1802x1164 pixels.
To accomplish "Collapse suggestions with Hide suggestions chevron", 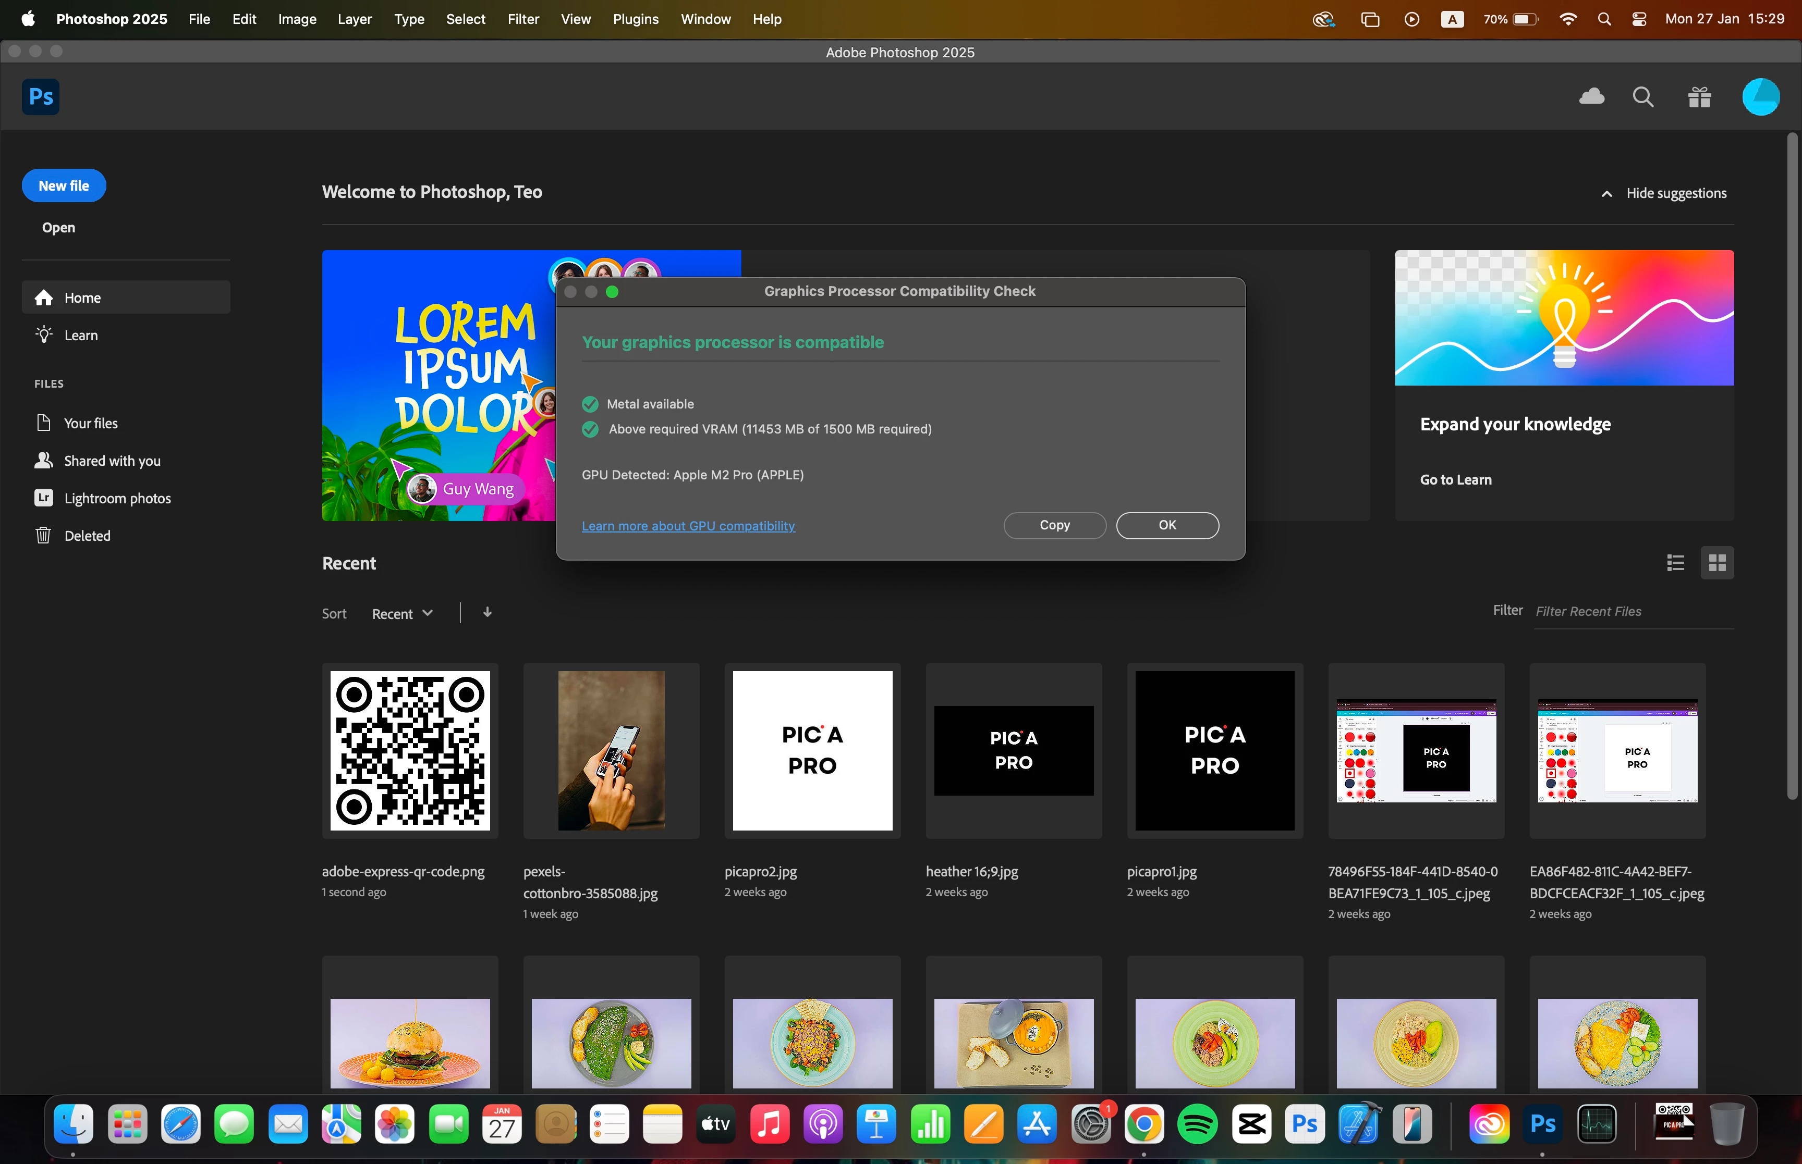I will [x=1606, y=193].
